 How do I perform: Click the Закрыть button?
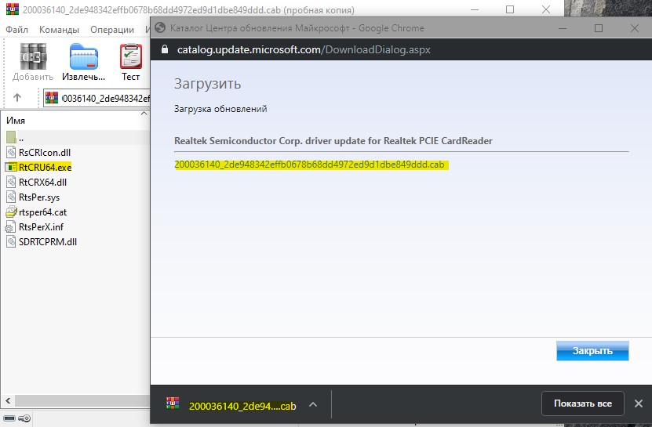click(x=592, y=351)
